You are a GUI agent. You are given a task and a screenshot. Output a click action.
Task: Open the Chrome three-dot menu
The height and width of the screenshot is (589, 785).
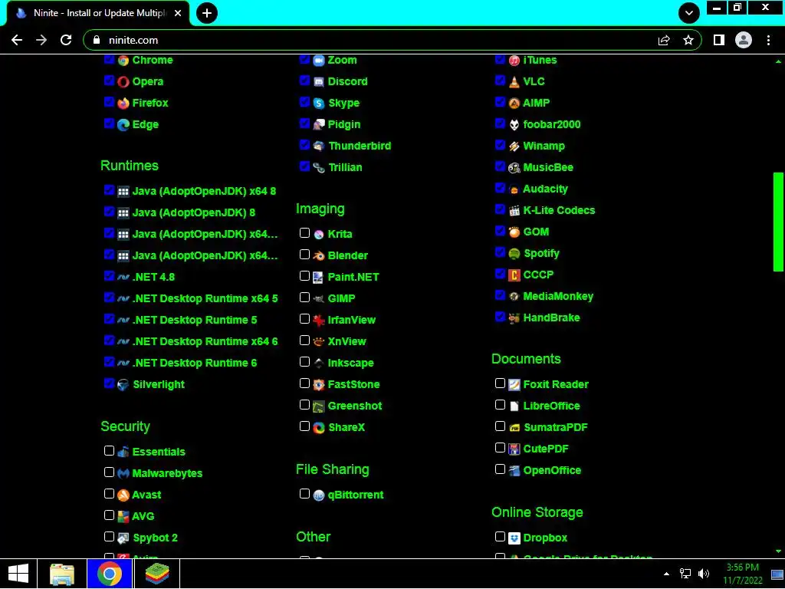(x=768, y=40)
